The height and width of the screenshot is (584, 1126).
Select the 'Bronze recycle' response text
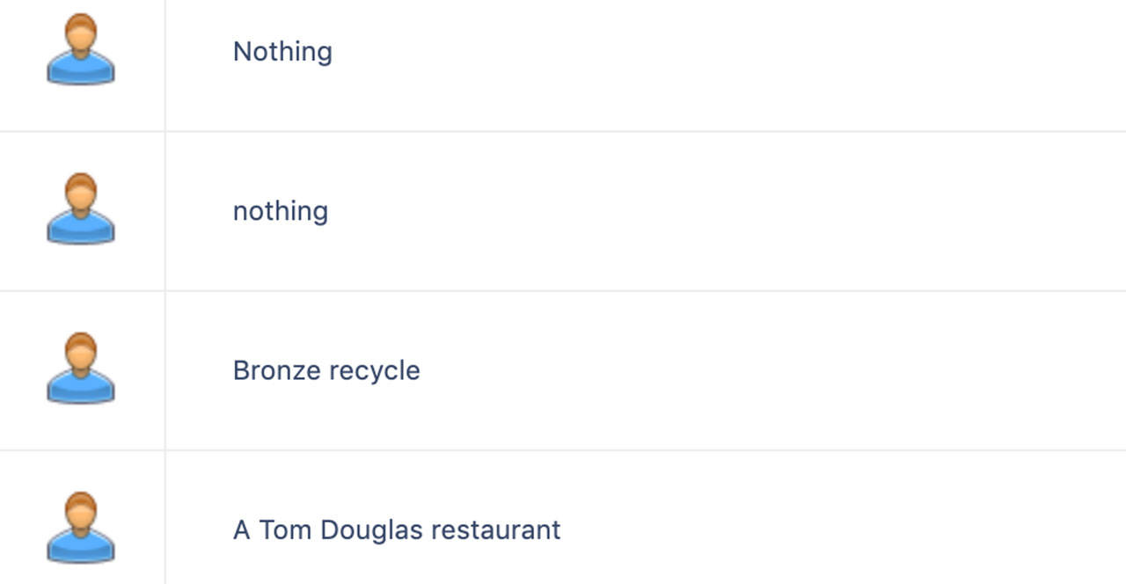pyautogui.click(x=326, y=370)
